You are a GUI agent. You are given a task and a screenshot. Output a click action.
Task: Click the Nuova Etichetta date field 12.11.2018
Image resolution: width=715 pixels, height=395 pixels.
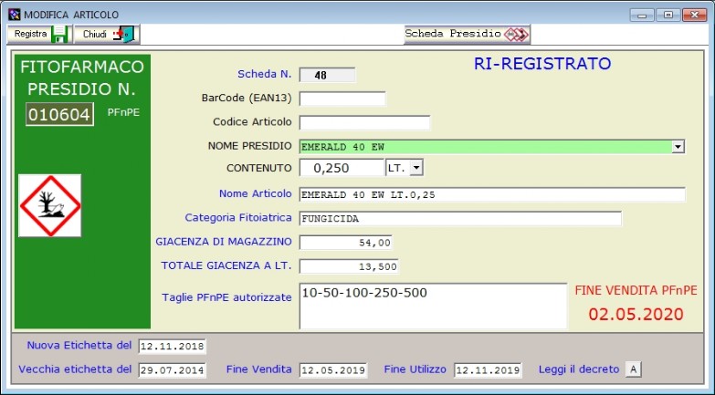click(x=173, y=347)
